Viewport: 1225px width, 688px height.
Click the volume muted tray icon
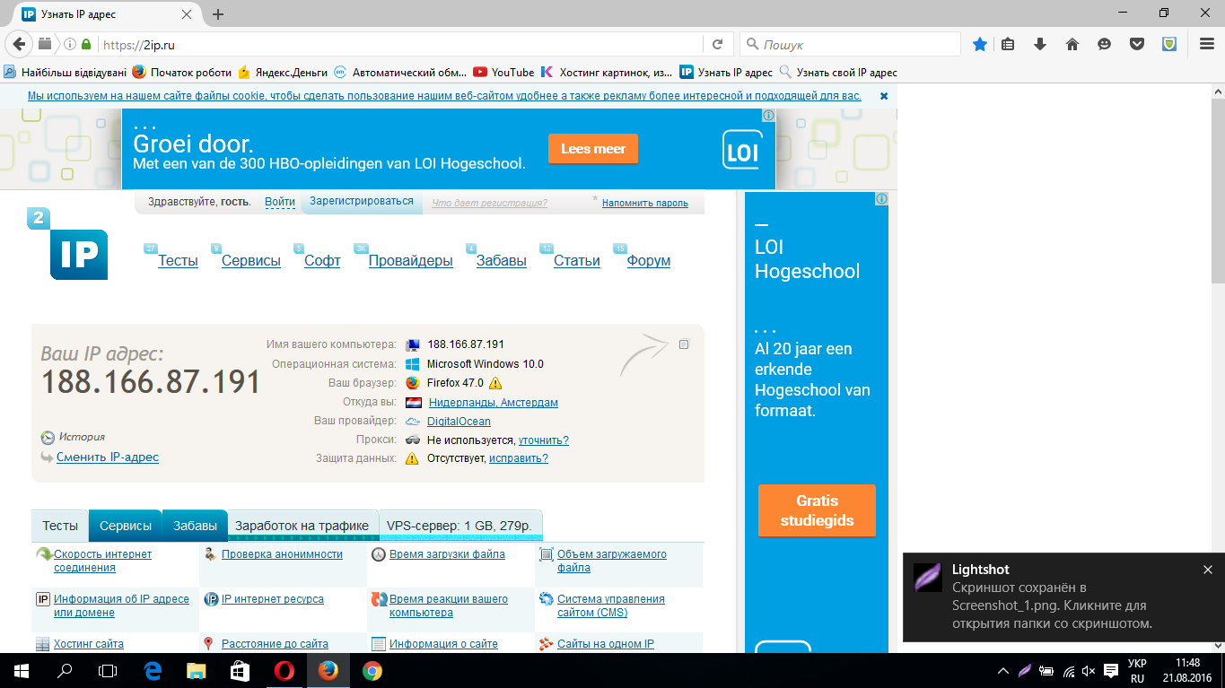pyautogui.click(x=1089, y=670)
